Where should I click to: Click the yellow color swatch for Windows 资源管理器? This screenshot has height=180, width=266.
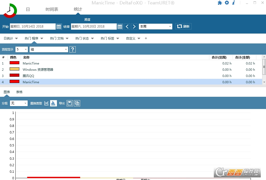coord(14,69)
